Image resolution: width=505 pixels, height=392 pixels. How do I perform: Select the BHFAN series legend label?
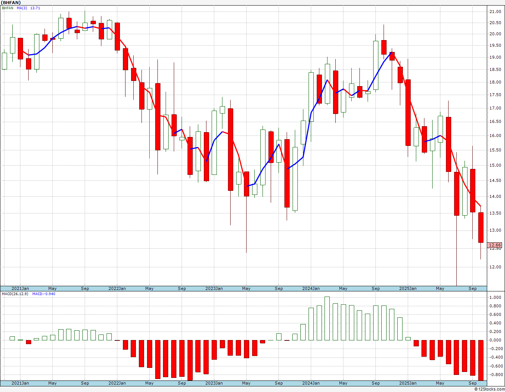click(8, 8)
